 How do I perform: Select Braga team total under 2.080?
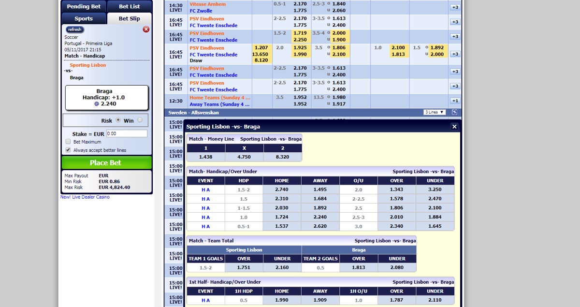pos(397,267)
